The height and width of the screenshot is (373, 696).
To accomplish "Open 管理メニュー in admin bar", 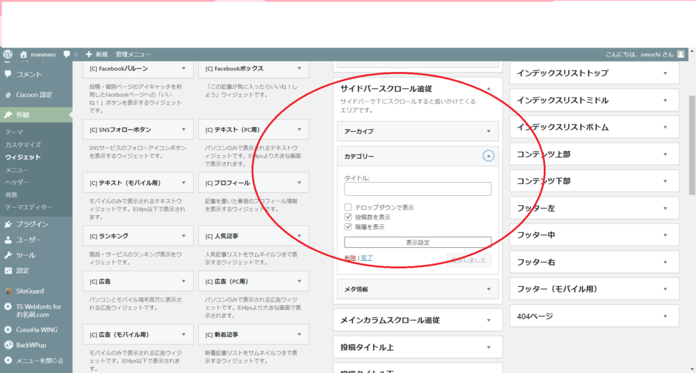I will pos(133,54).
